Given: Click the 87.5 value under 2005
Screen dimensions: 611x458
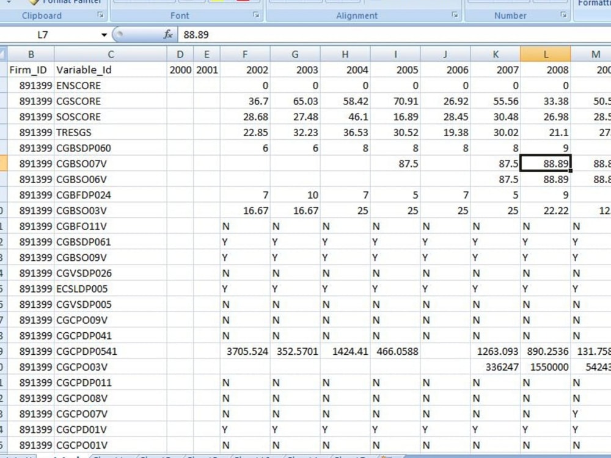Looking at the screenshot, I should click(395, 164).
